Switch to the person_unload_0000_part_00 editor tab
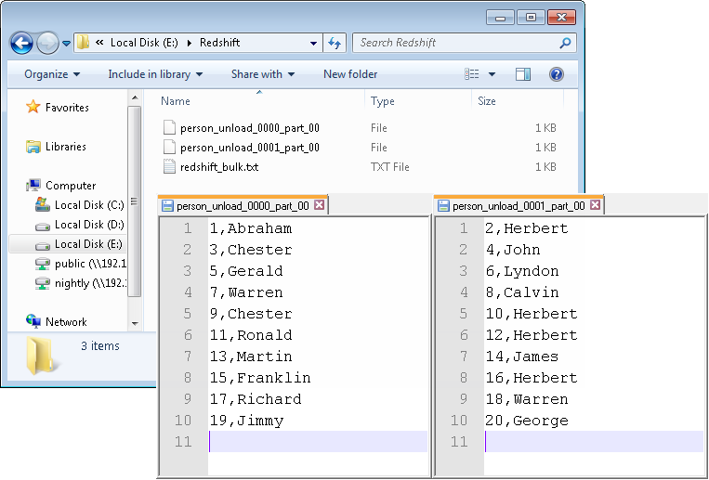Viewport: 709px width, 480px height. (x=243, y=206)
